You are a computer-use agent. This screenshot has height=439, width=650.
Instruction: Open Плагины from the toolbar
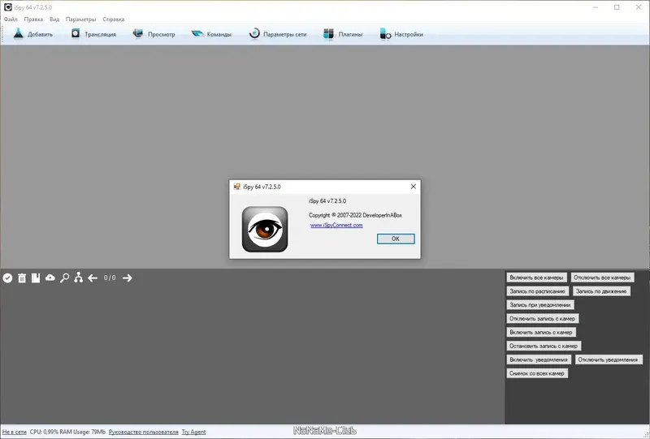(x=343, y=34)
